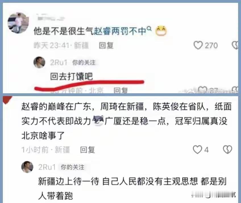The height and width of the screenshot is (203, 241).
Task: Open 2Ru1 avatar above 新疆边上待一待 reply
Action: (27, 167)
